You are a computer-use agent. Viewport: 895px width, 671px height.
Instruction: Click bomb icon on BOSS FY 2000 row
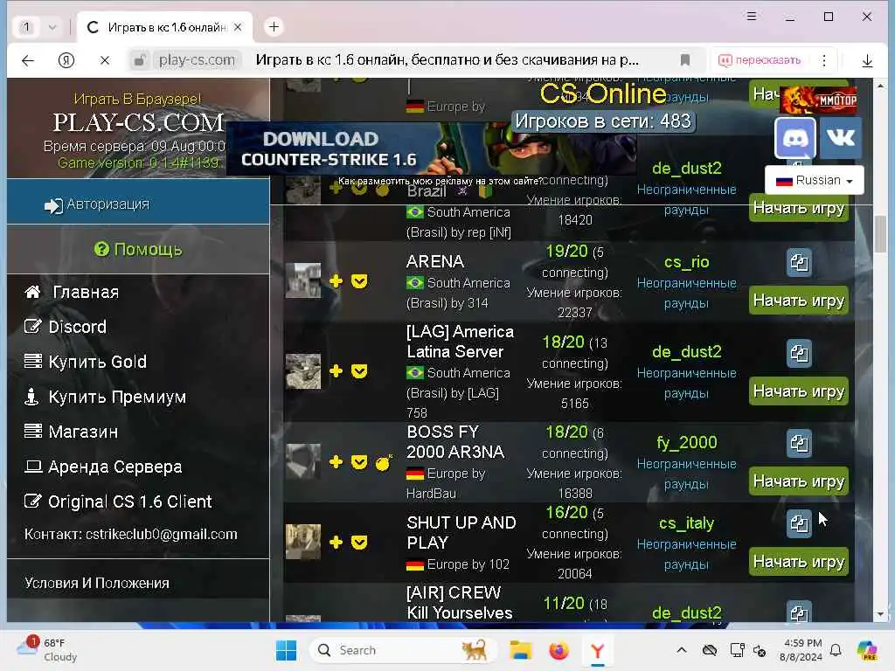[x=384, y=463]
